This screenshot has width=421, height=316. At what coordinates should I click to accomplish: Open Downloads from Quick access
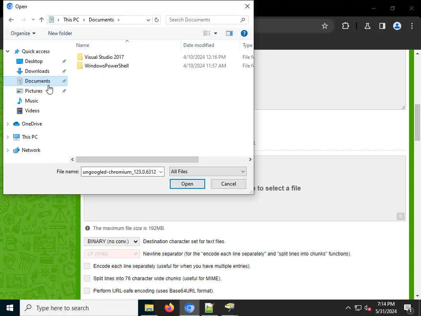pyautogui.click(x=37, y=71)
